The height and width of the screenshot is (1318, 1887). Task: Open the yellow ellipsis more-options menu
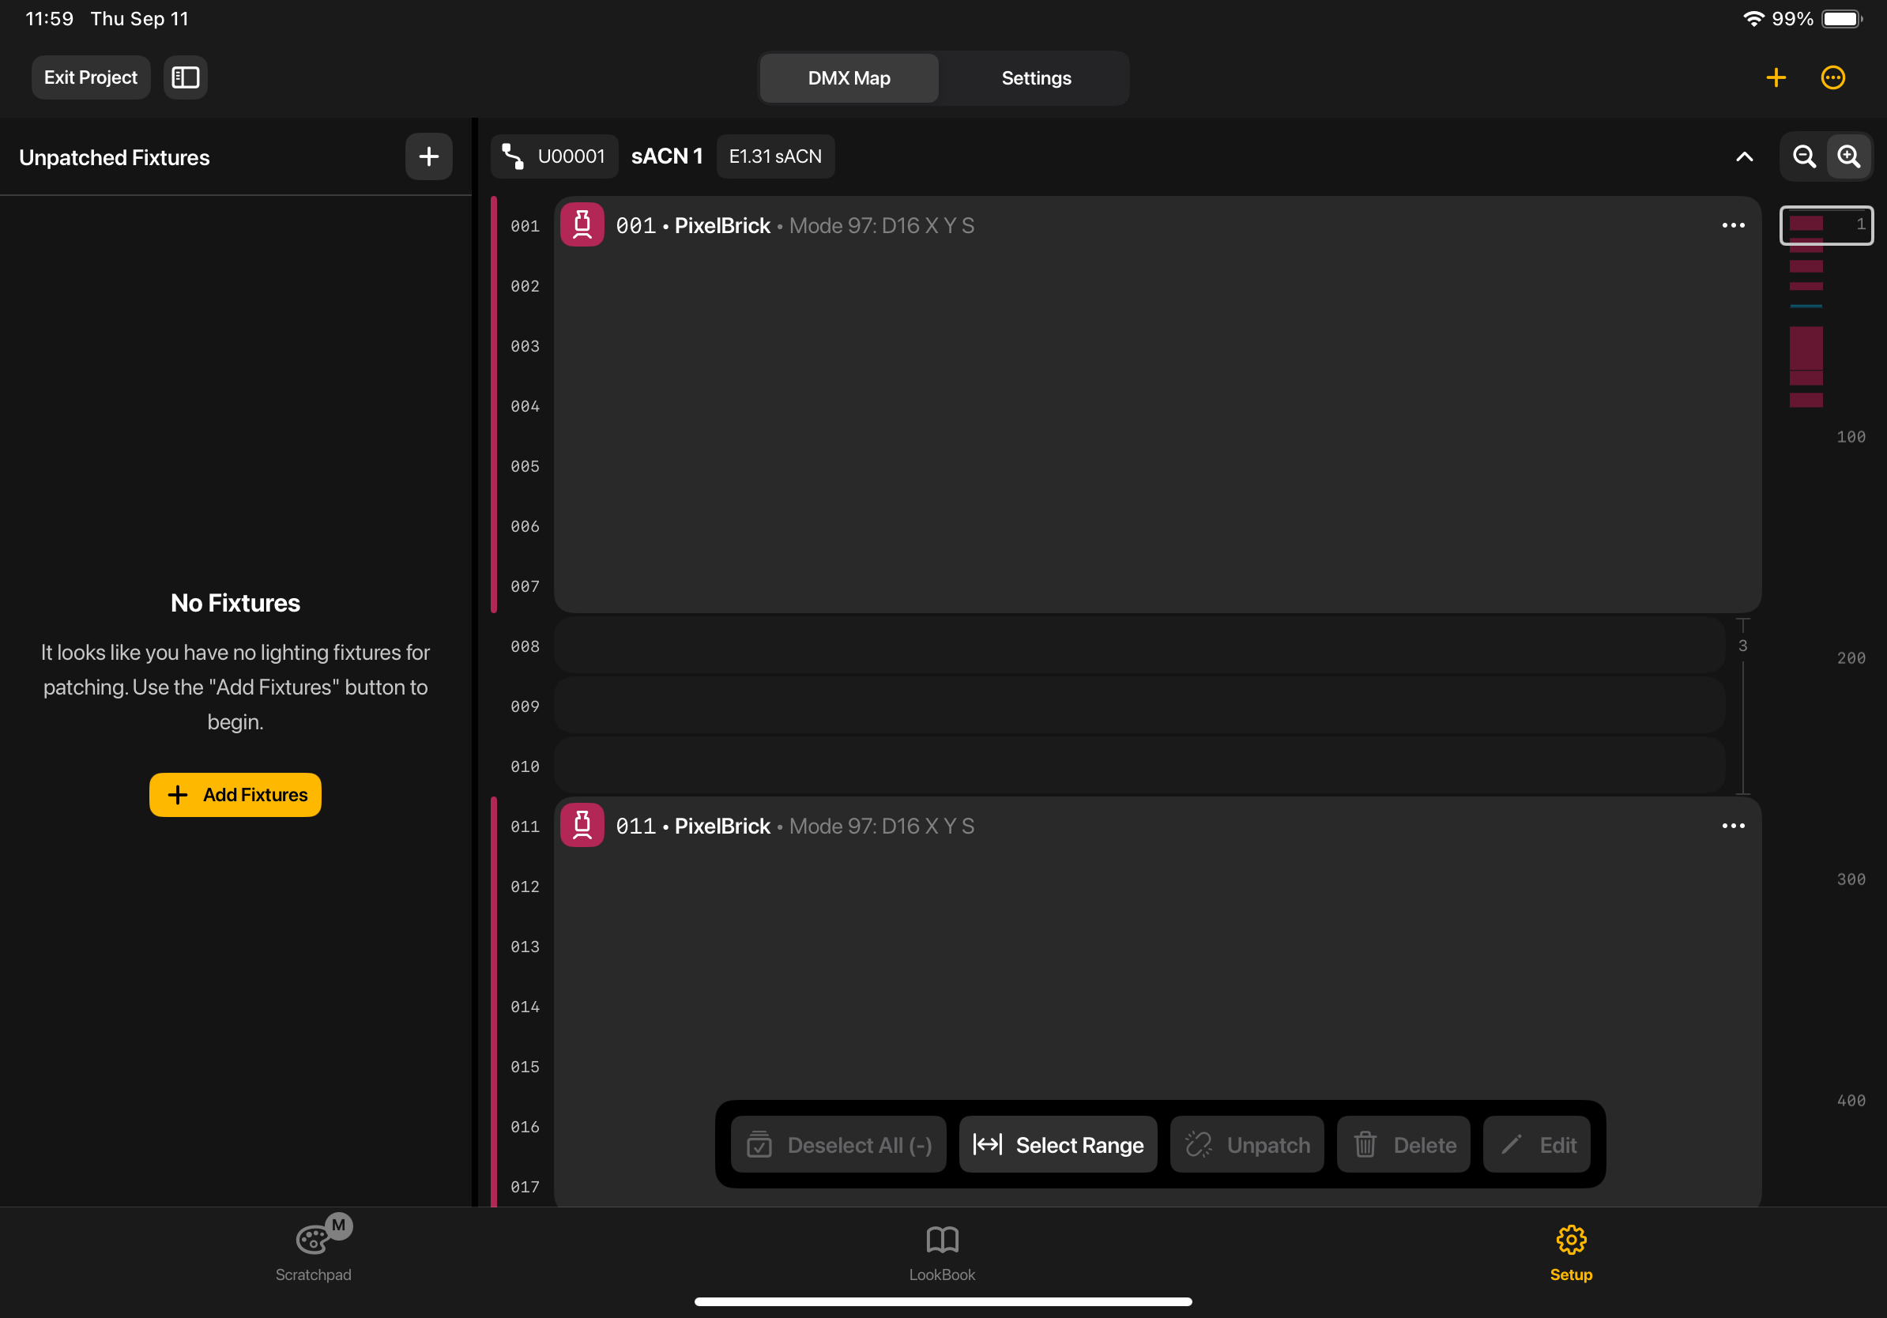[1832, 78]
